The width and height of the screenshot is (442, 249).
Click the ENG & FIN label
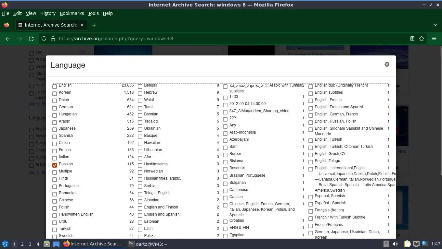pyautogui.click(x=239, y=228)
